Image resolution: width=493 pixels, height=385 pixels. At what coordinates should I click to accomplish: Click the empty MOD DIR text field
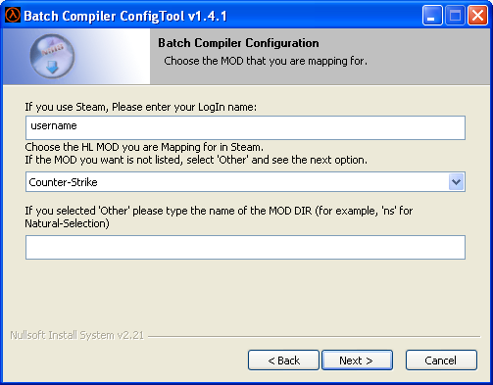pyautogui.click(x=245, y=247)
